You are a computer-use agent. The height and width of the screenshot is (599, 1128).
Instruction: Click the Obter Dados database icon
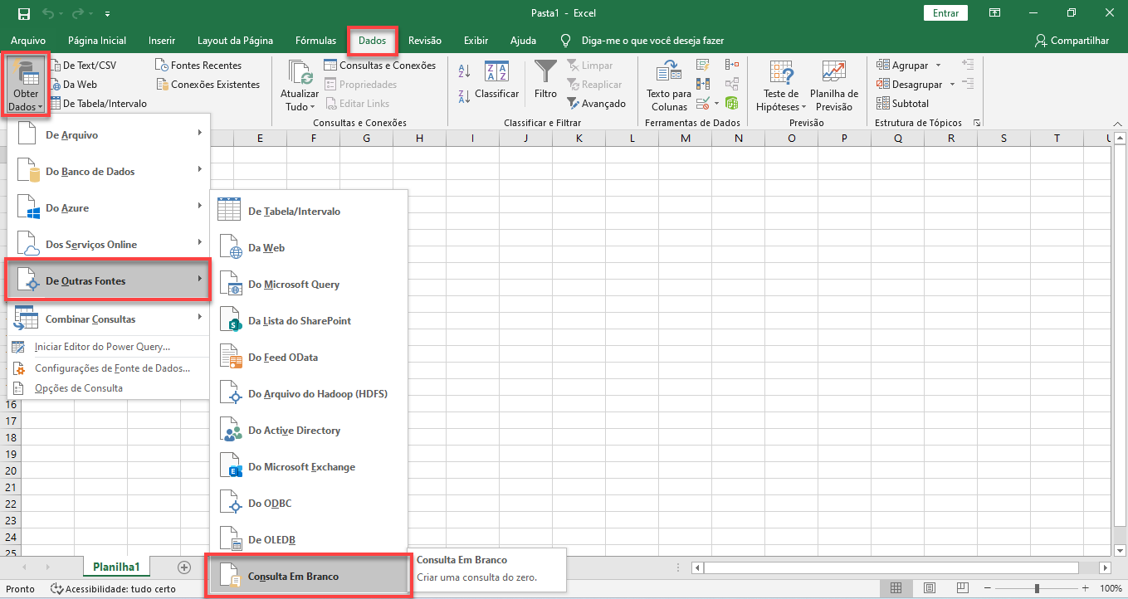pyautogui.click(x=26, y=73)
